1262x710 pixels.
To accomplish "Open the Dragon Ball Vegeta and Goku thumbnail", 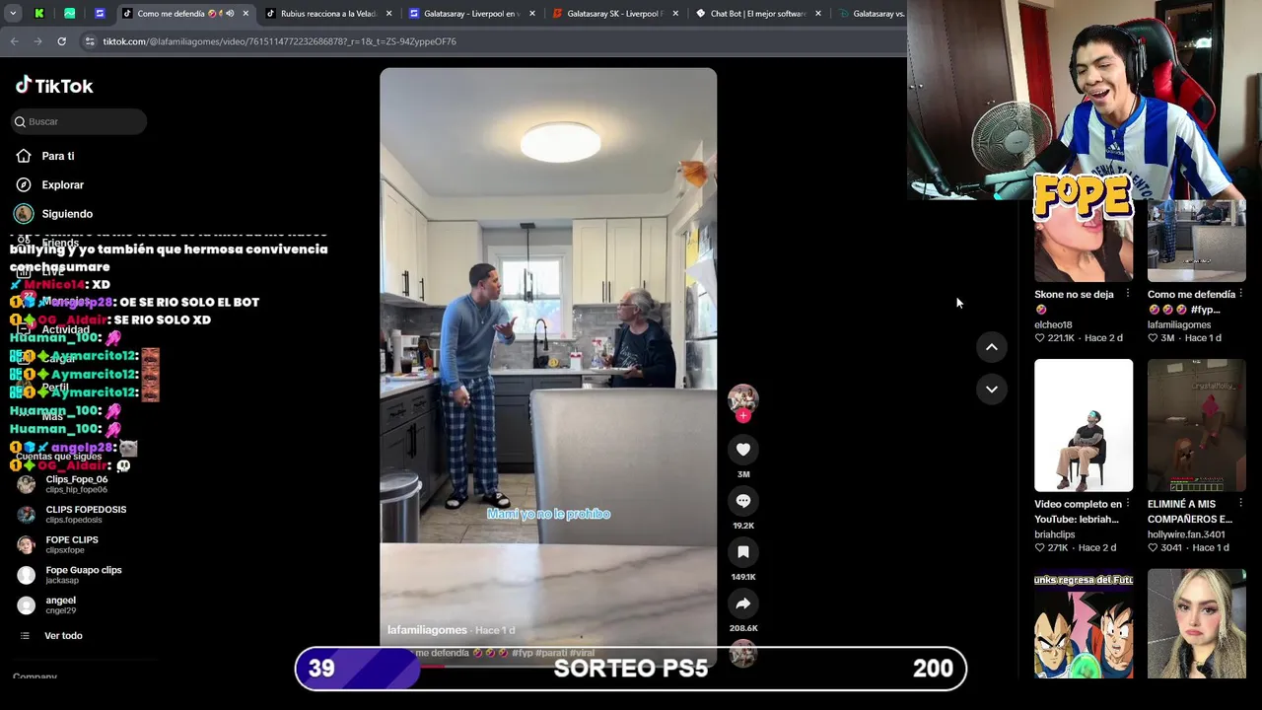I will [x=1084, y=623].
